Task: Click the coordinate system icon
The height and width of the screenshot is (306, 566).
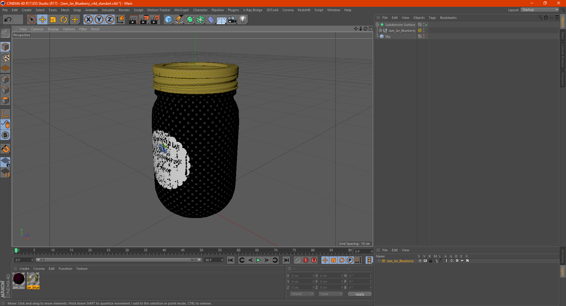Action: click(121, 20)
